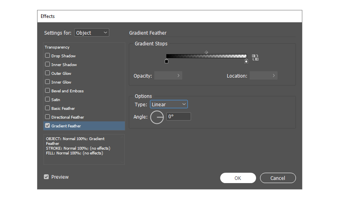This screenshot has height=199, width=339.
Task: Click the Cancel button
Action: pos(278,178)
